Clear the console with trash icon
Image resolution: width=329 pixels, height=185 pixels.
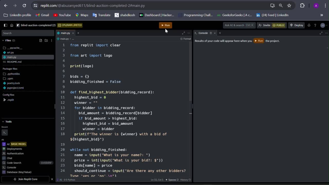(211, 33)
